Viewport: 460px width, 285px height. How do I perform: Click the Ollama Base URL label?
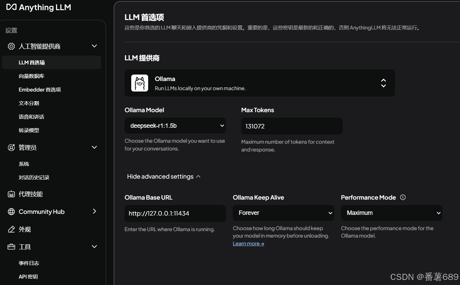pos(148,197)
